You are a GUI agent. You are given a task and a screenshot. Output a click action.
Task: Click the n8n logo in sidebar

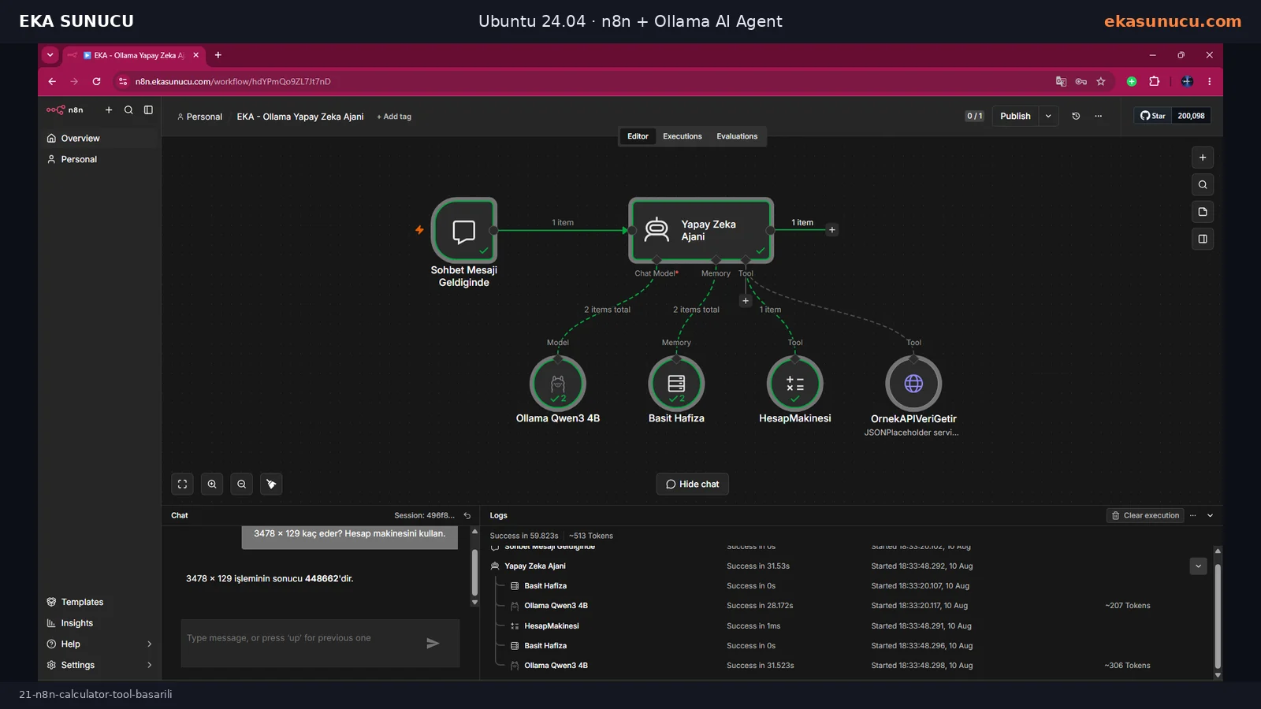pos(65,110)
